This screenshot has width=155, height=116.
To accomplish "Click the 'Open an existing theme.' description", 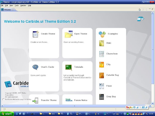I will tap(74, 42).
